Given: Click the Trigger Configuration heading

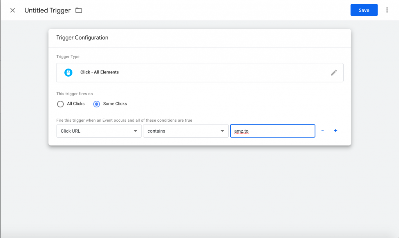Looking at the screenshot, I should (x=82, y=38).
